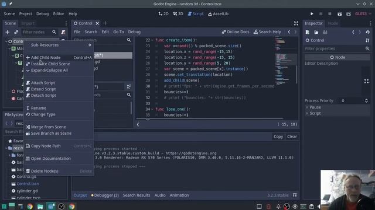The image size is (375, 210).
Task: Add new node with plus icon
Action: coord(8,32)
